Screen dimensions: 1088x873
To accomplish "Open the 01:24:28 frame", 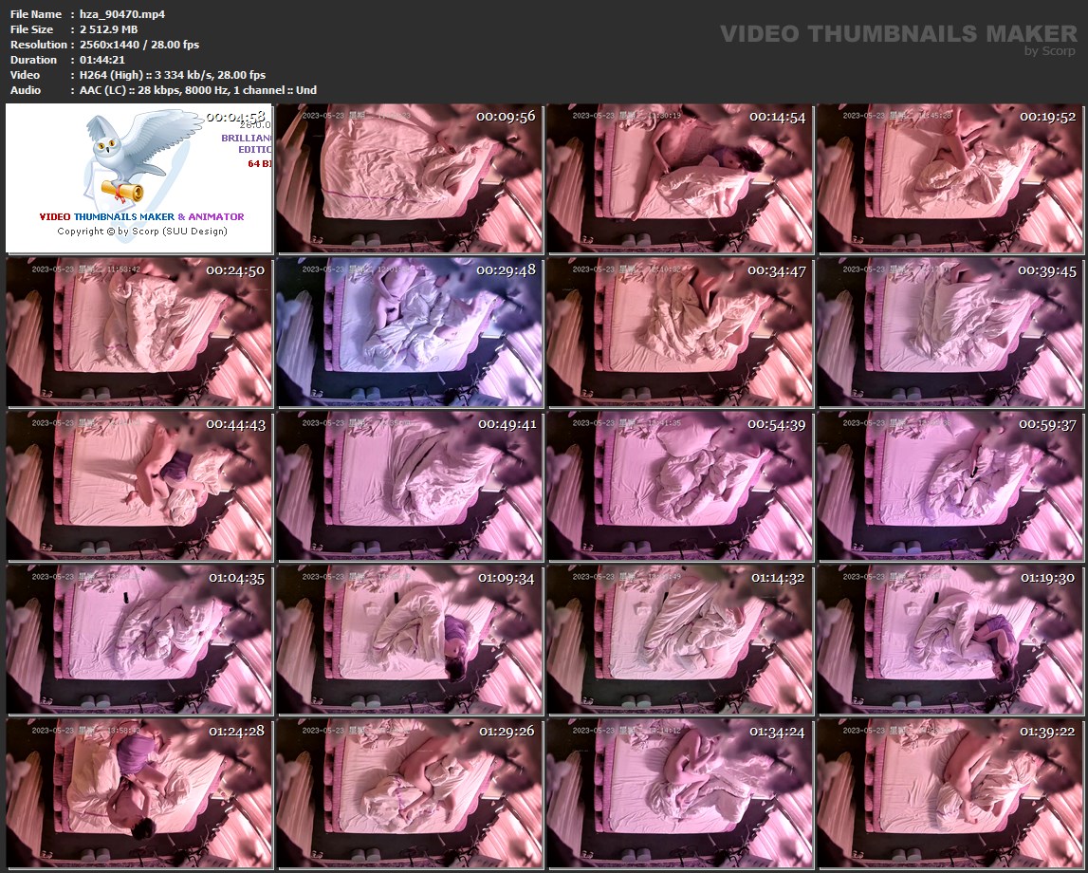I will click(x=138, y=793).
